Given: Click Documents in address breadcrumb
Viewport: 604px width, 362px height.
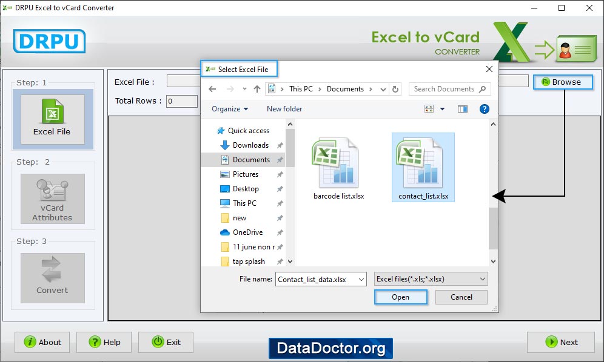Looking at the screenshot, I should click(x=345, y=89).
